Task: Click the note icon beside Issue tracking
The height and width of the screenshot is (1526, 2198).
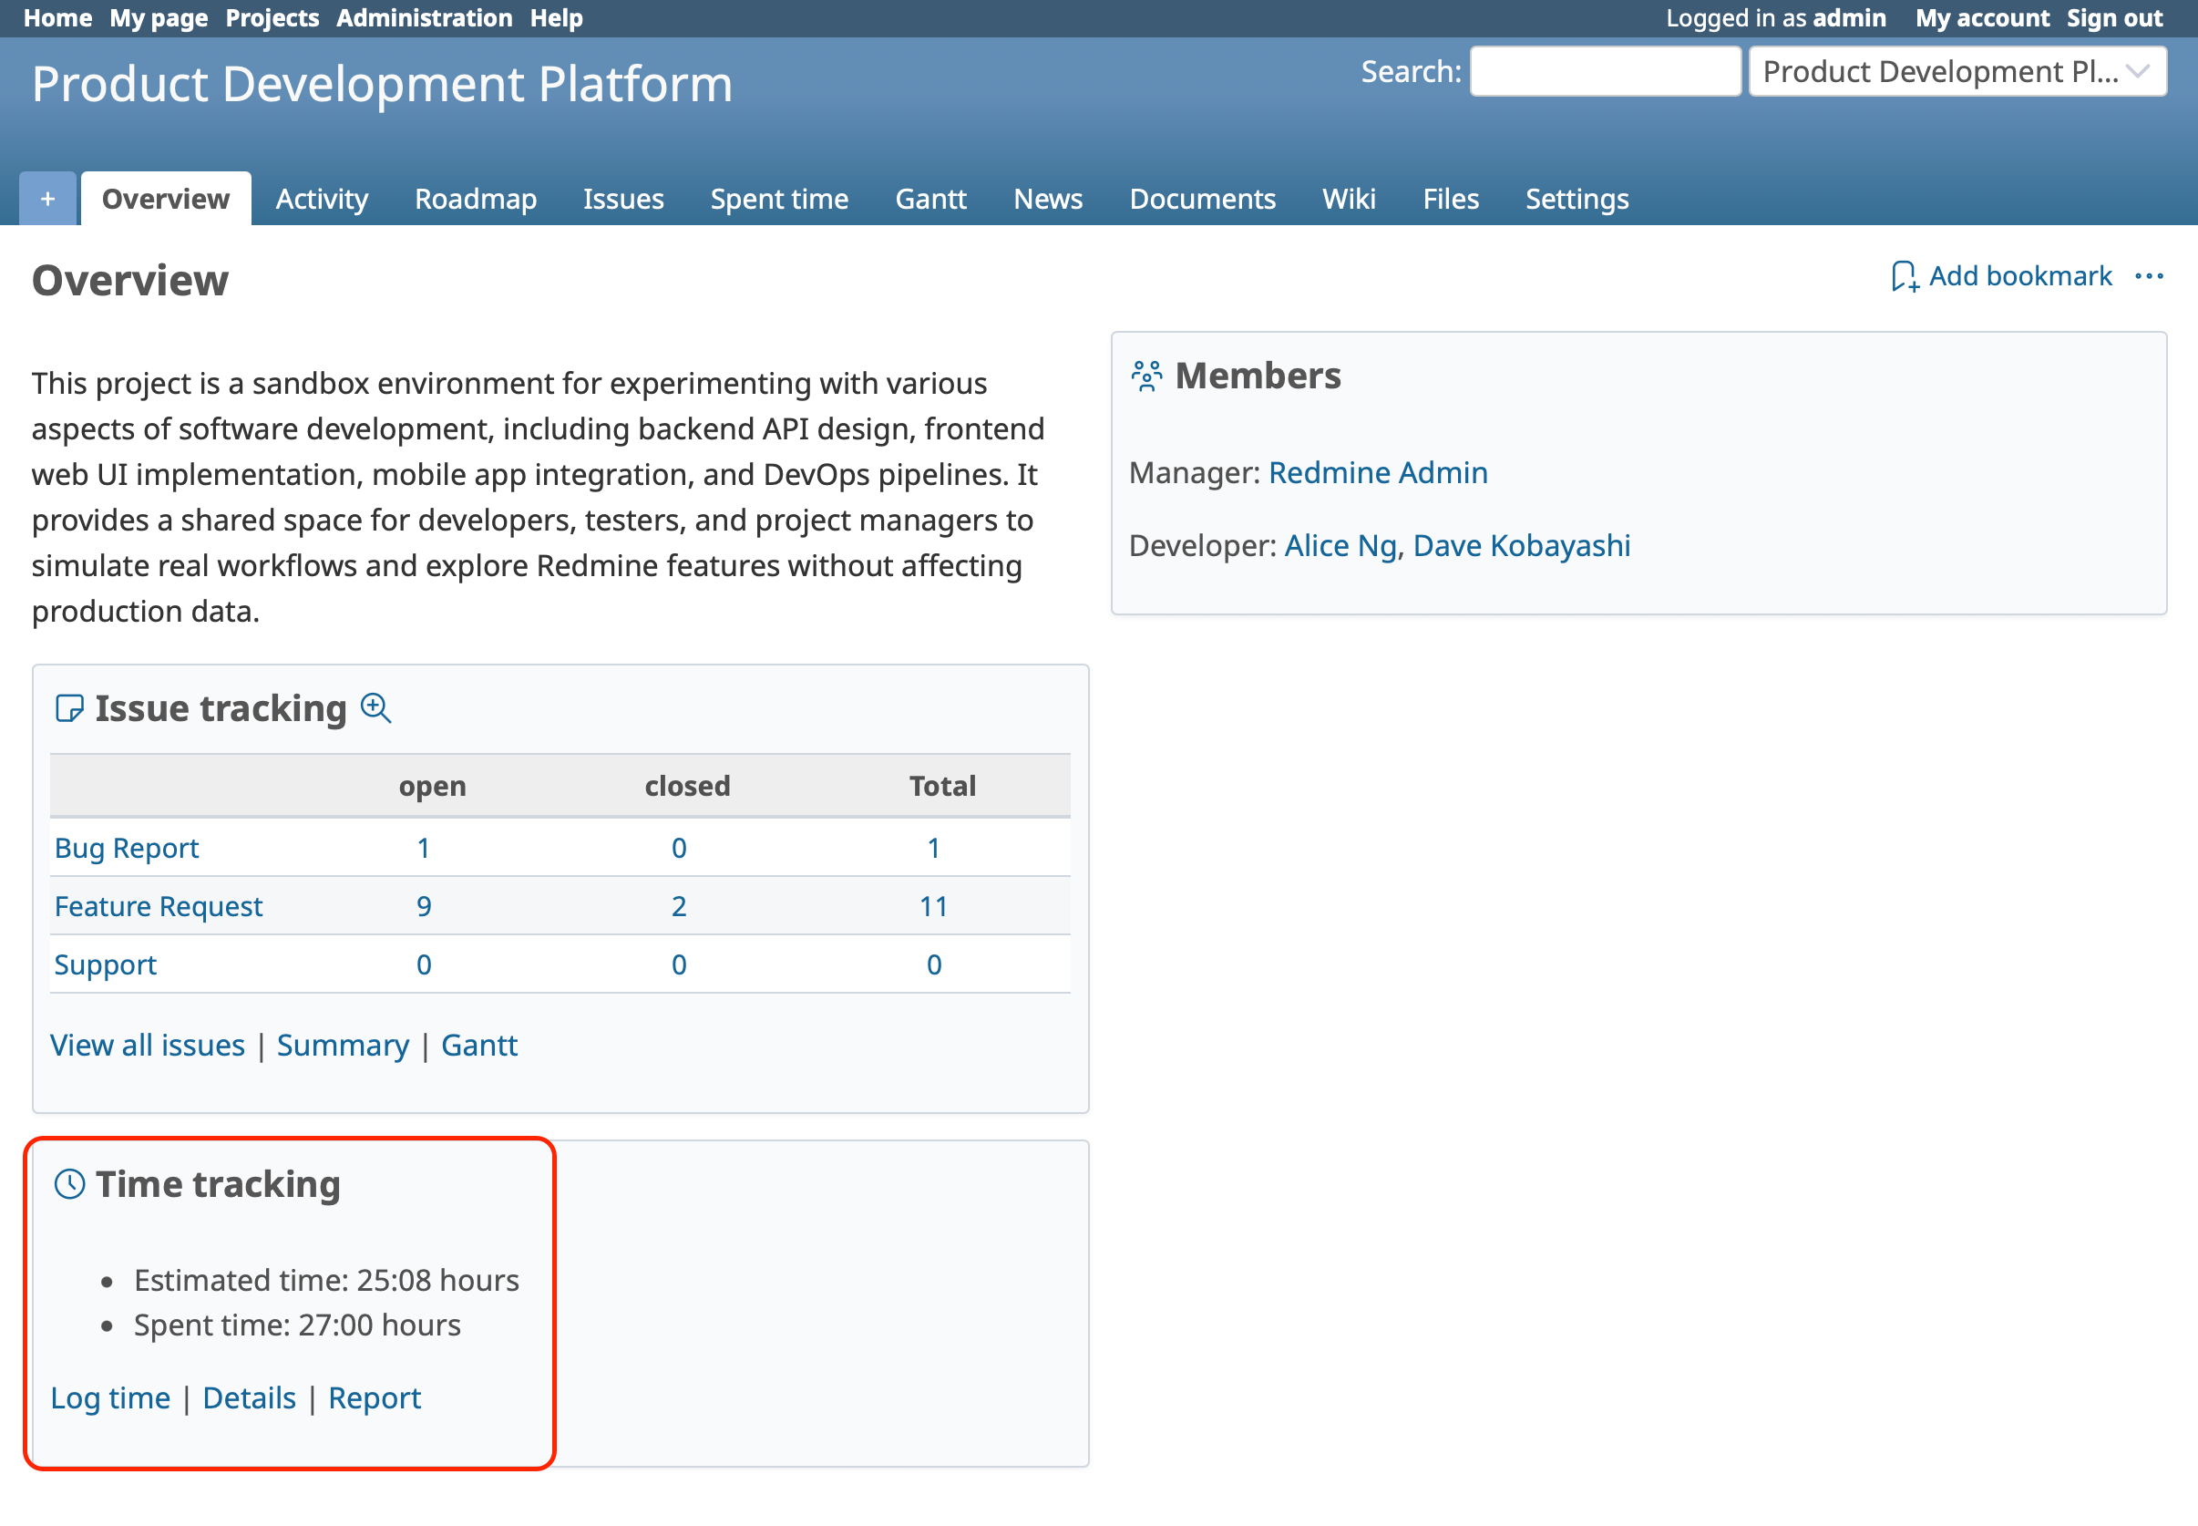Action: point(69,708)
